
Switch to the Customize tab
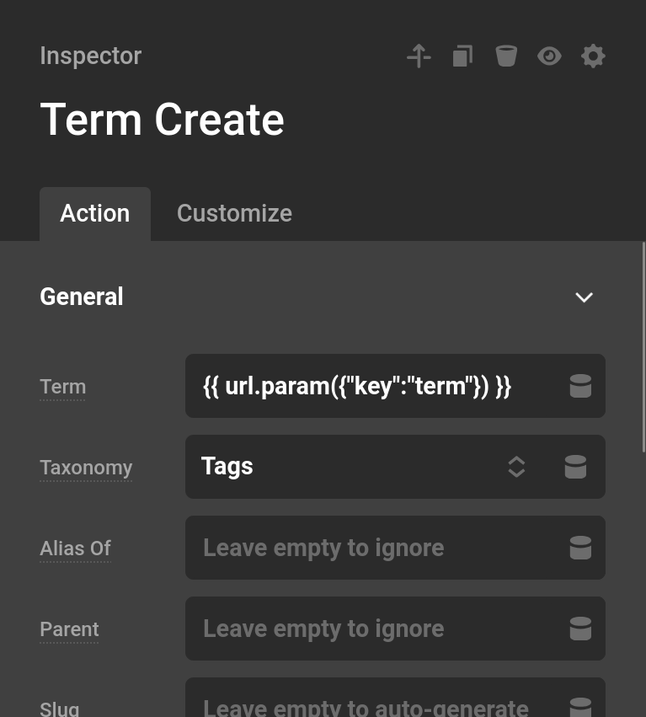(234, 213)
